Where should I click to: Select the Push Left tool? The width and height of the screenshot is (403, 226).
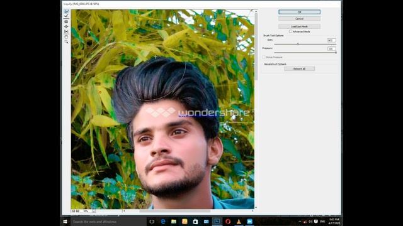(66, 31)
